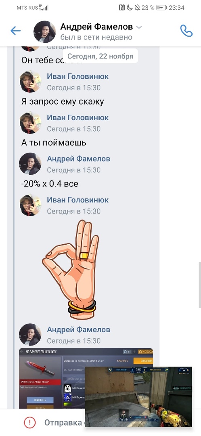Tap the 'был в сети недавно' status line
201x436 pixels.
pos(96,37)
